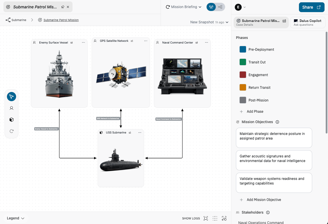Click the target icon in the mission tab
Screen dimensions: 328x224
[8, 7]
